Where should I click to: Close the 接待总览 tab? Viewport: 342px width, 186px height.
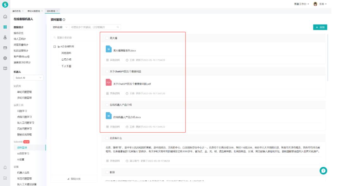(23, 11)
